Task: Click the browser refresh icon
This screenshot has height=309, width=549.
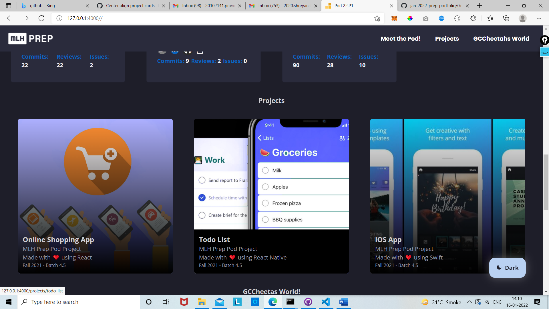Action: pyautogui.click(x=41, y=18)
